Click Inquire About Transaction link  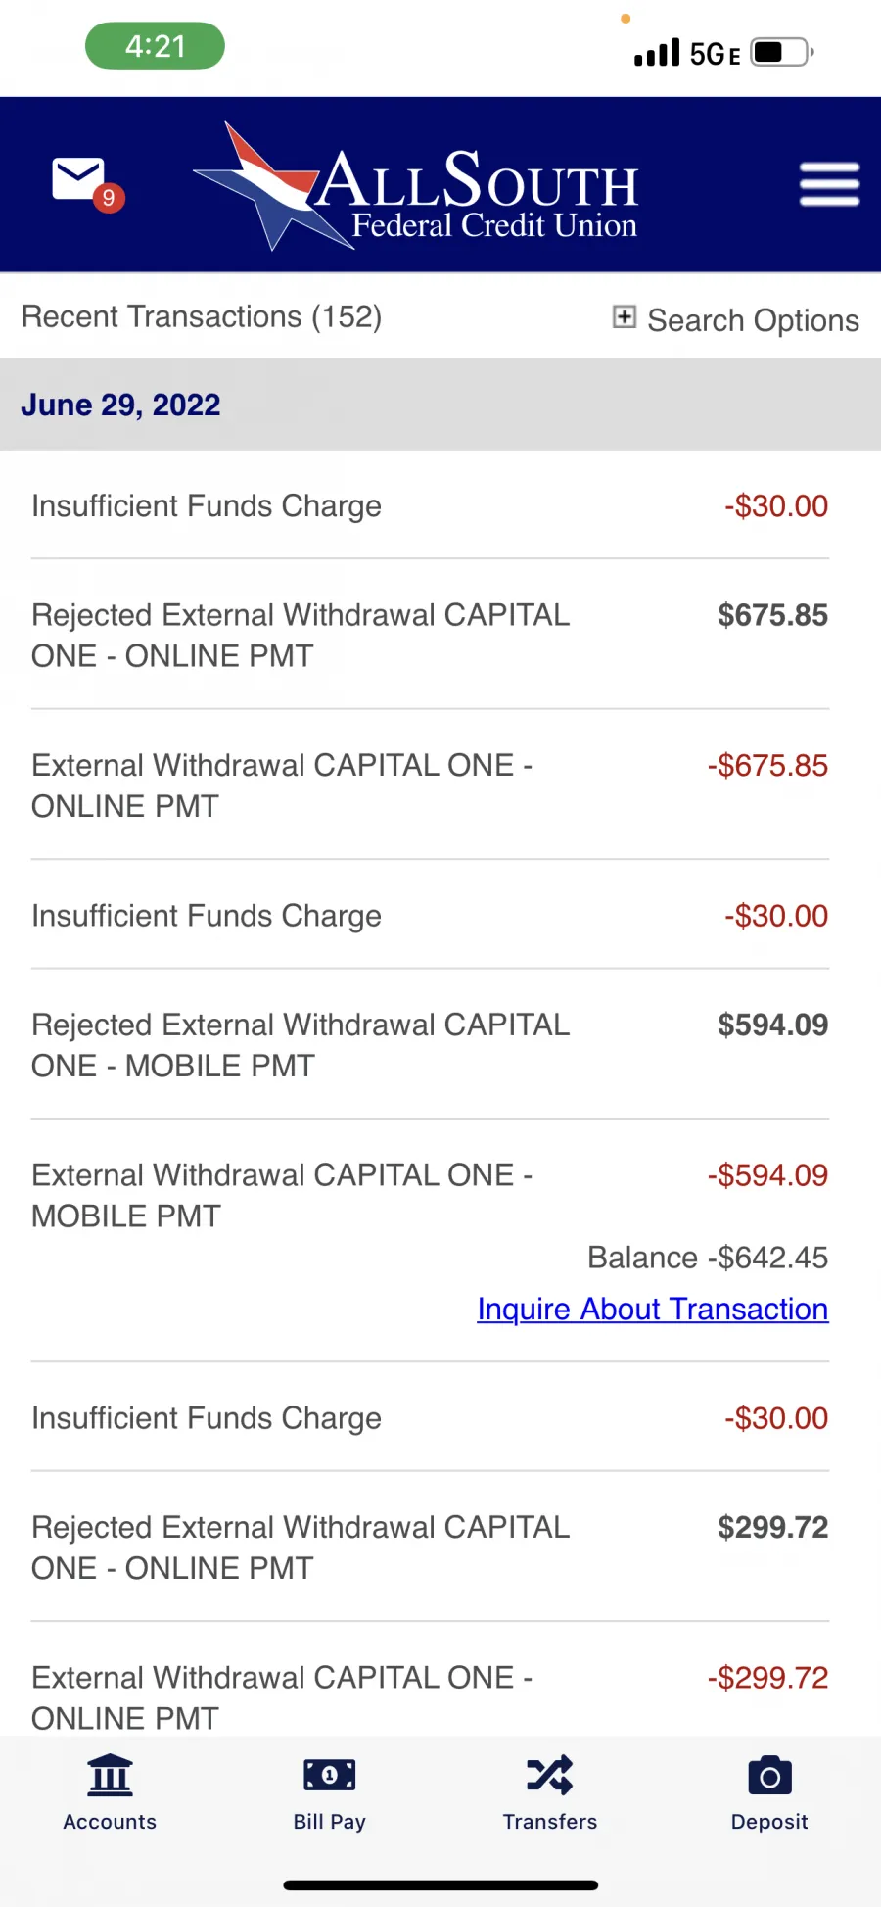click(653, 1309)
